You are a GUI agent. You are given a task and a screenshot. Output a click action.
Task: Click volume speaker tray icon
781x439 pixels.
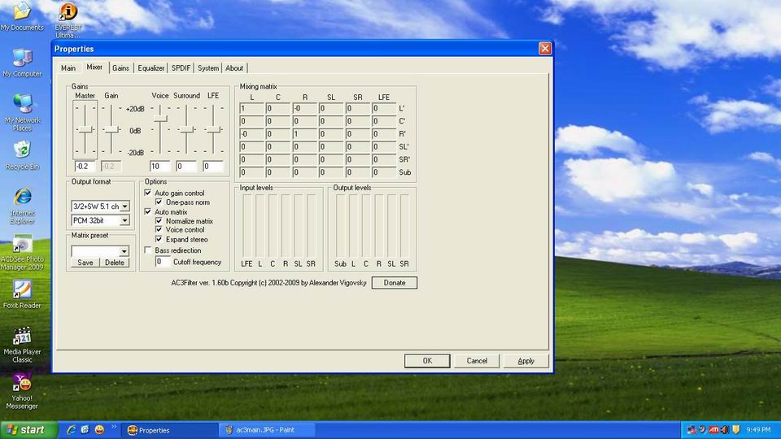(725, 429)
